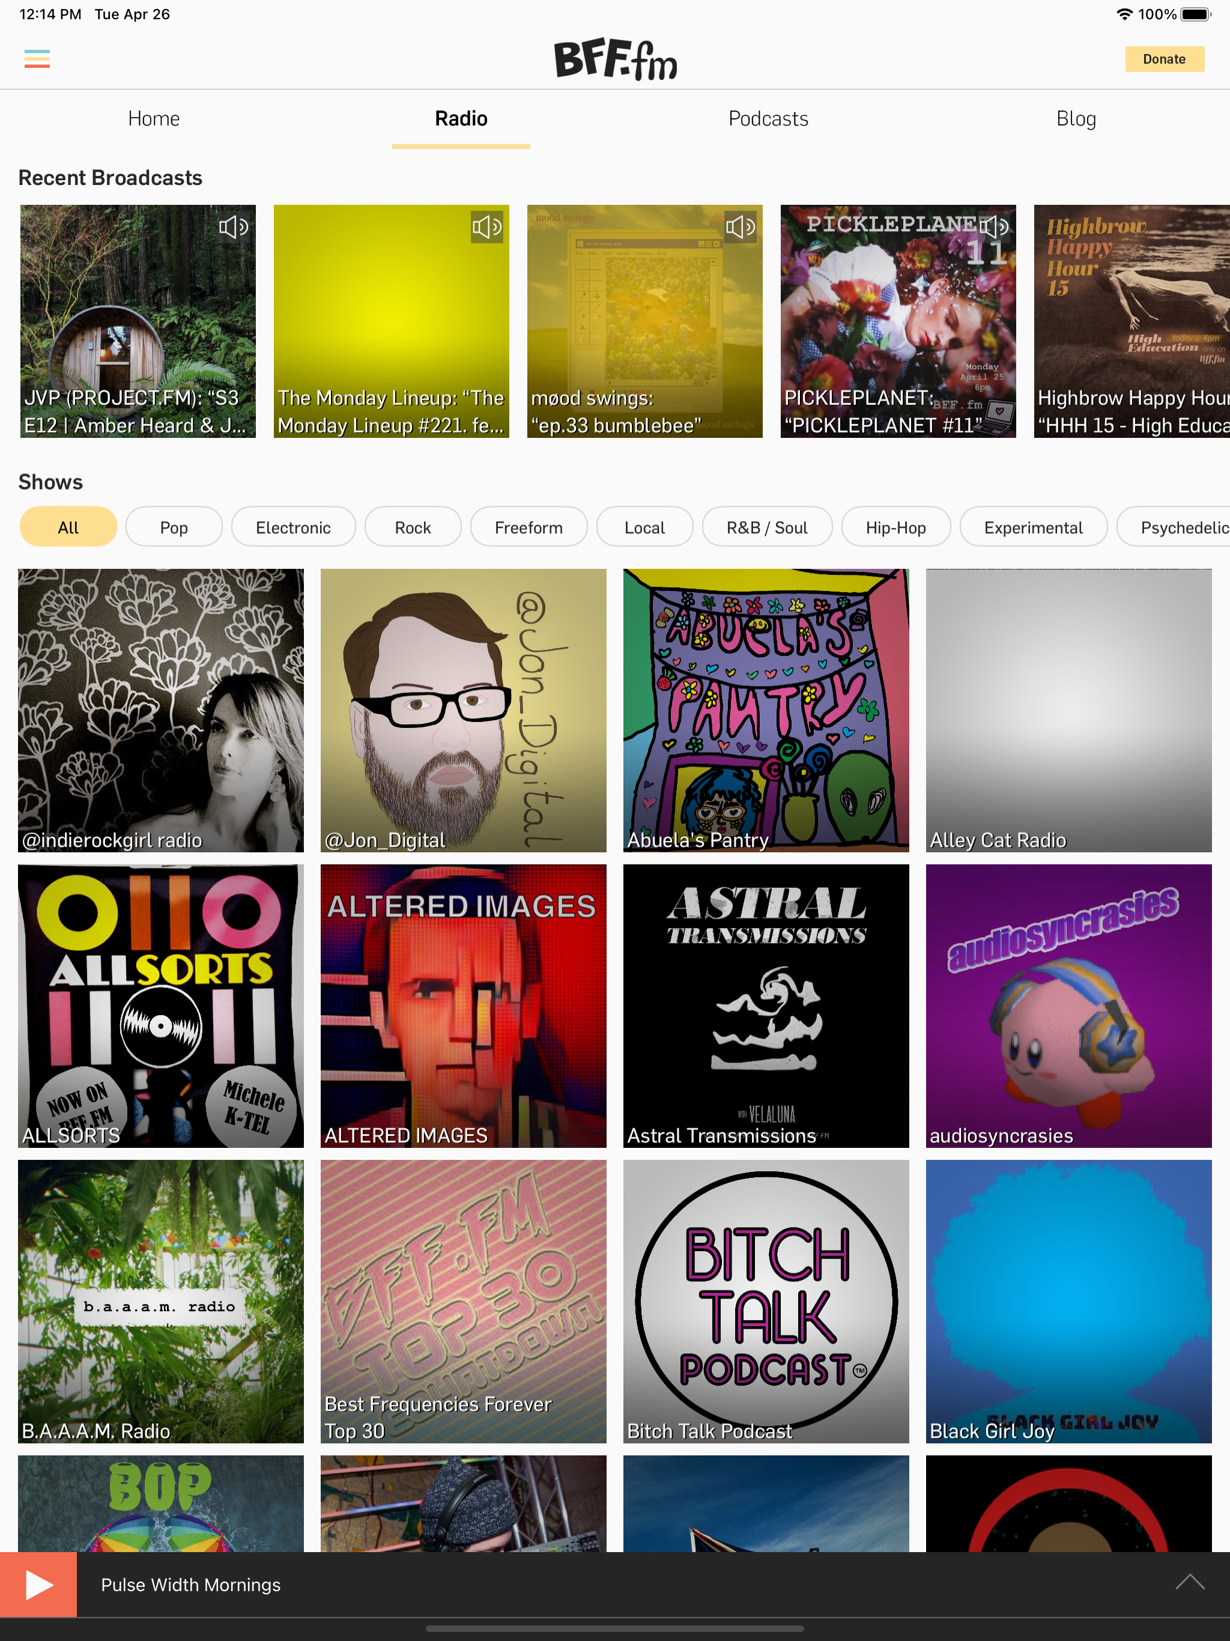Click the Donate button
Viewport: 1230px width, 1641px height.
pos(1164,59)
